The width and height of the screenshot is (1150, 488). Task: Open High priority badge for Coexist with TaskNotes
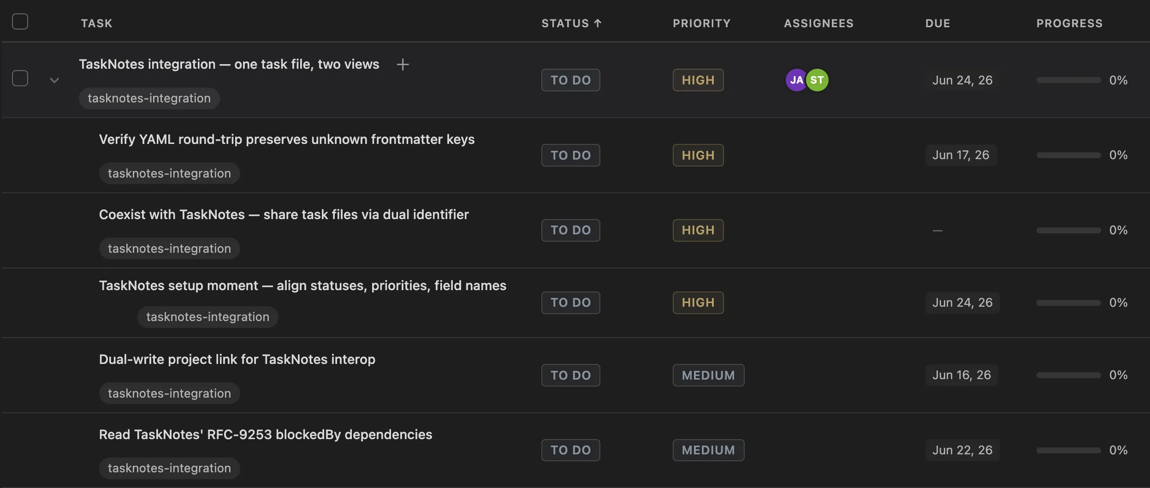[x=698, y=230]
